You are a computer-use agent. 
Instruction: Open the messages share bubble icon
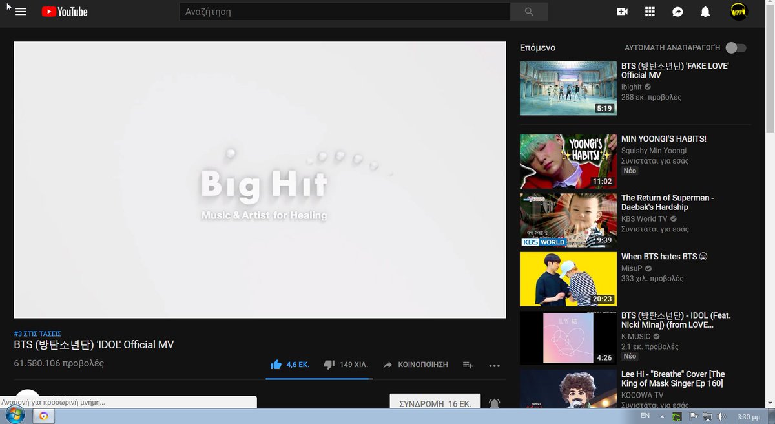pyautogui.click(x=677, y=12)
